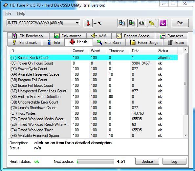Image resolution: width=195 pixels, height=171 pixels.
Task: Select the (AA) Available Reserved Space row
Action: (x=94, y=74)
